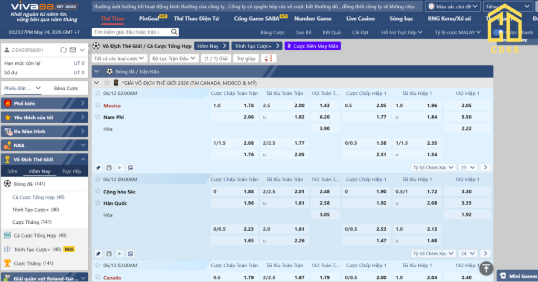Open statistics icon for Cộng hòa Séc match

pos(109,254)
